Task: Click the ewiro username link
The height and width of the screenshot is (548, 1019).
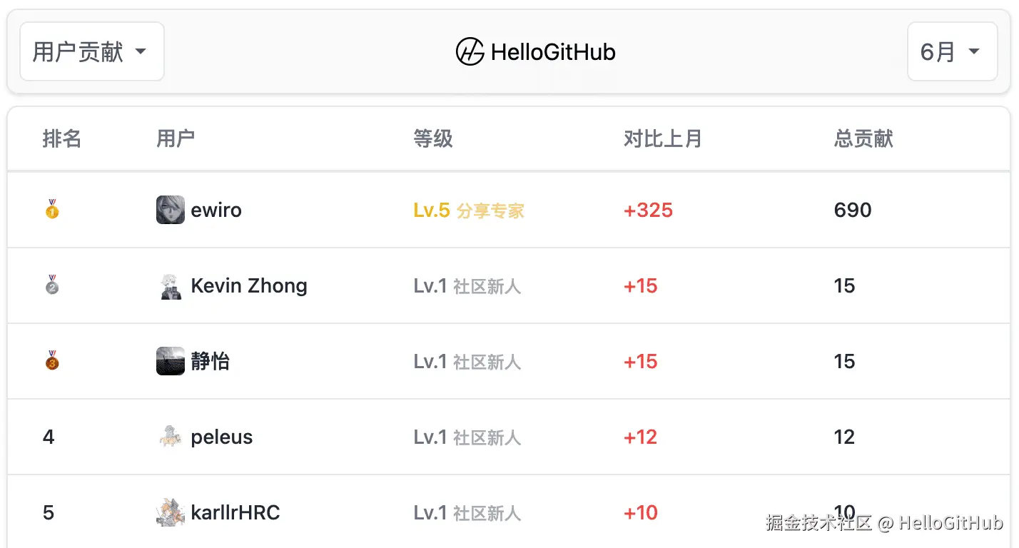Action: click(216, 210)
